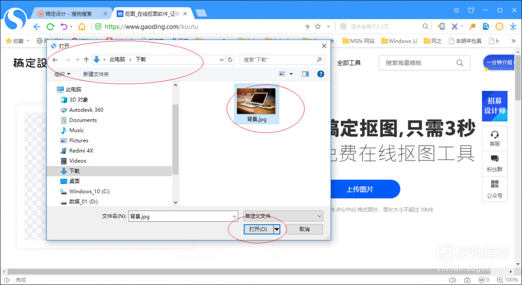Open the 文件名 combo box dropdown arrow

click(x=234, y=216)
